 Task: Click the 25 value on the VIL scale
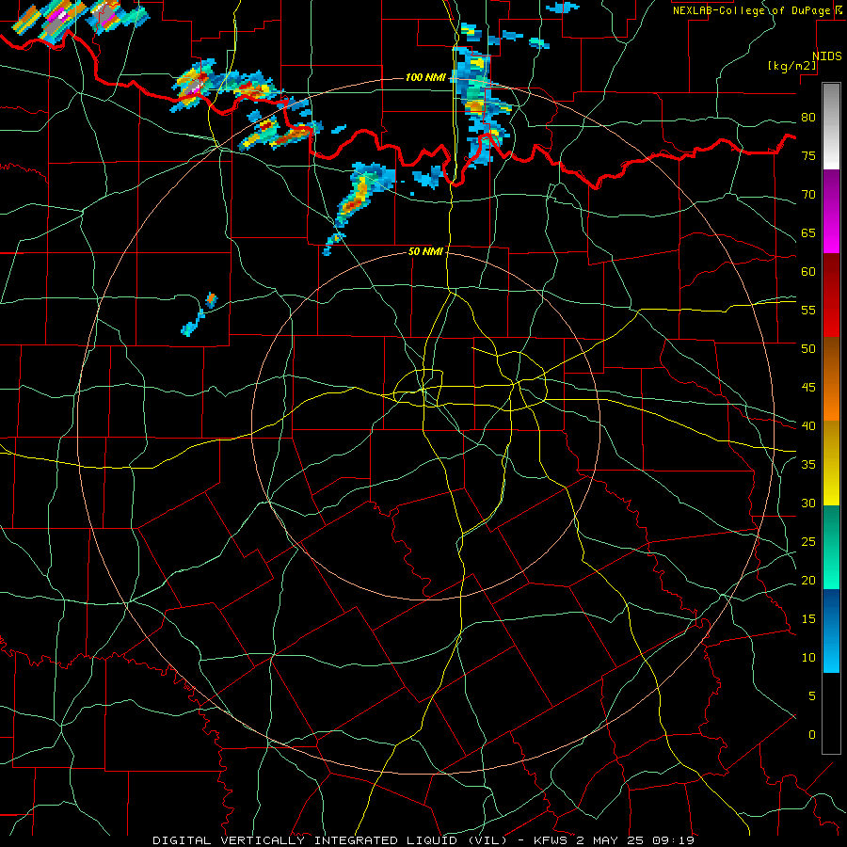[808, 542]
